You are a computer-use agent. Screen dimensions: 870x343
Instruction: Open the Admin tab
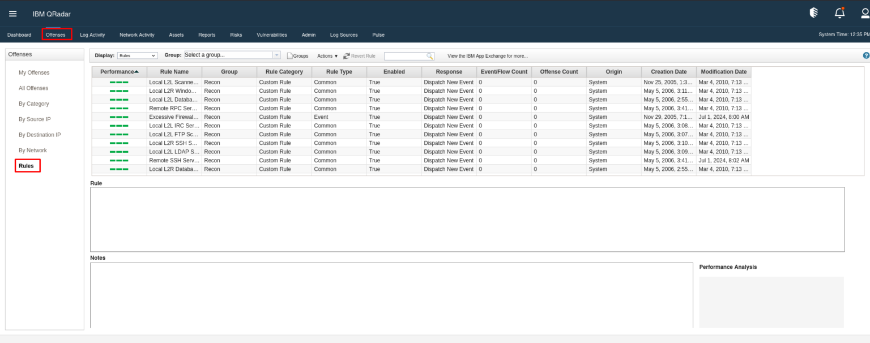tap(309, 35)
